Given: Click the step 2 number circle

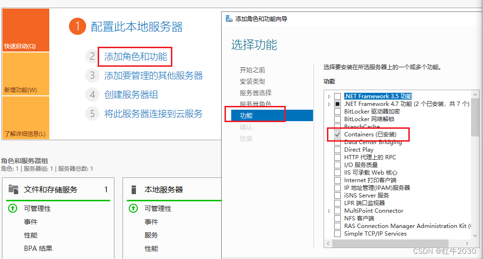Looking at the screenshot, I should [x=92, y=57].
